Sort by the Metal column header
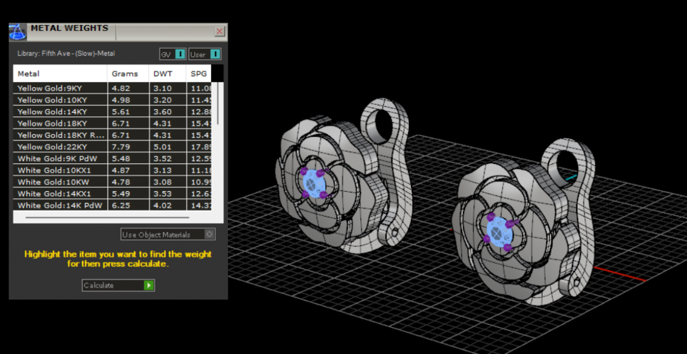The width and height of the screenshot is (687, 354). point(60,73)
